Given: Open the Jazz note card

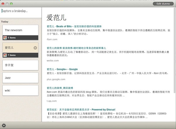Looking at the screenshot, I should [20, 78].
